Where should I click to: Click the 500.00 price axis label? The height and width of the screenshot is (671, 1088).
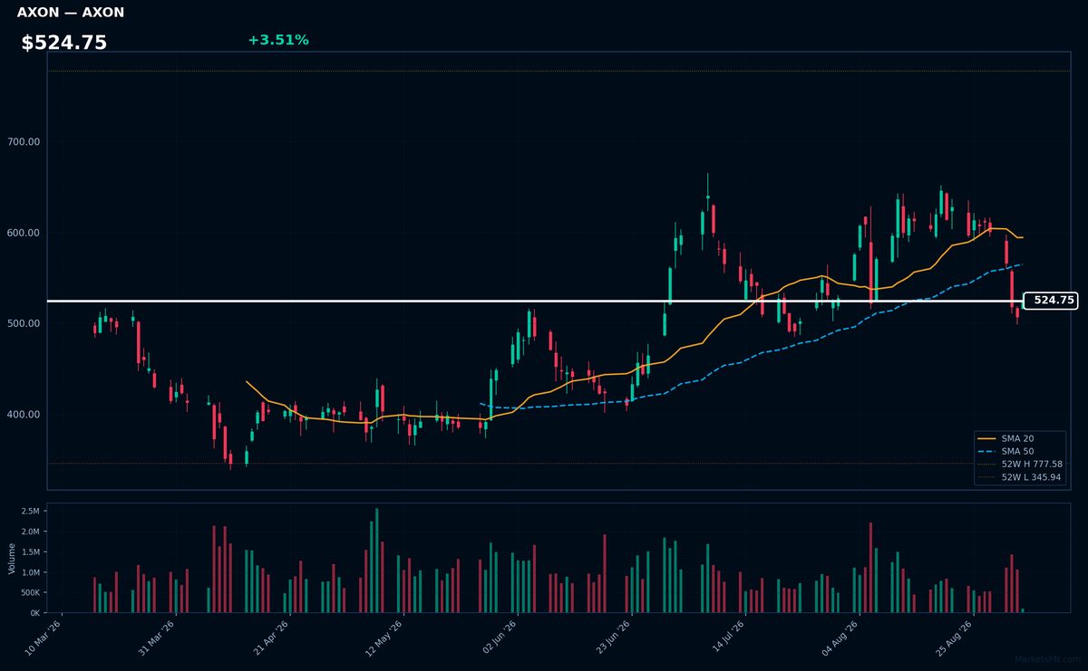pyautogui.click(x=25, y=323)
